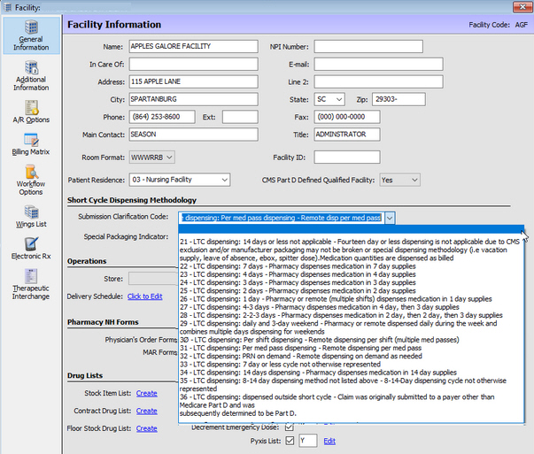Click the Delivery Schedule Click to Edit link
Viewport: 534px width, 454px height.
[x=144, y=296]
